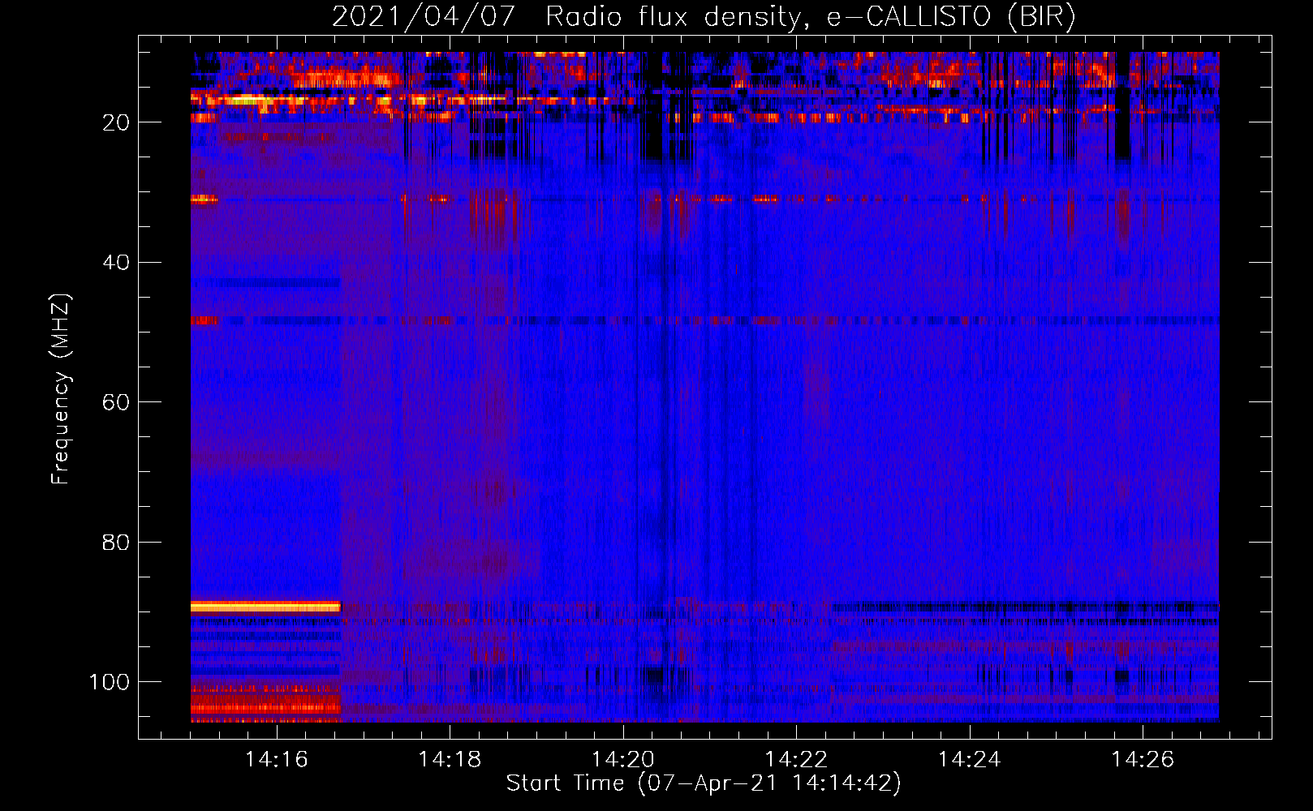This screenshot has width=1313, height=811.
Task: Click the x-axis time label '14:24'
Action: click(970, 760)
